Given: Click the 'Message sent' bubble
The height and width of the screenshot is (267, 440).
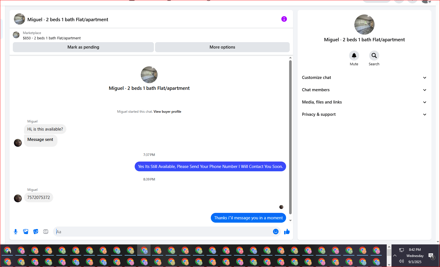Looking at the screenshot, I should [x=41, y=140].
